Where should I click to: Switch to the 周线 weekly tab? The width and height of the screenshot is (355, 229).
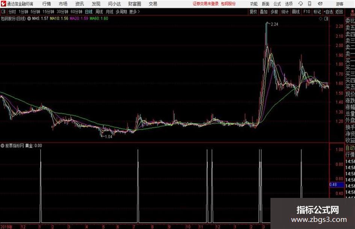99,12
